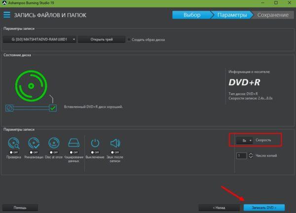This screenshot has height=213, width=296.
Task: Click the Звук после записи speaker icon
Action: (115, 143)
